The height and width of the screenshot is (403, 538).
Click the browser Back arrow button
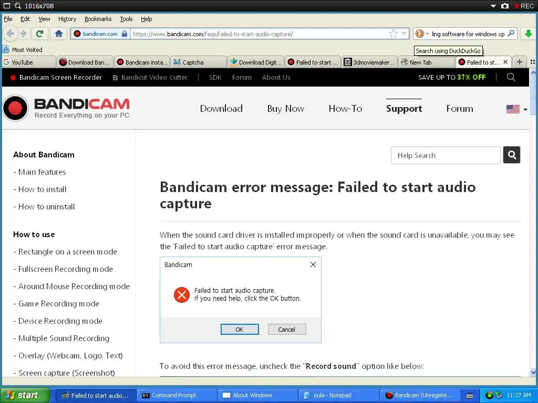[11, 34]
